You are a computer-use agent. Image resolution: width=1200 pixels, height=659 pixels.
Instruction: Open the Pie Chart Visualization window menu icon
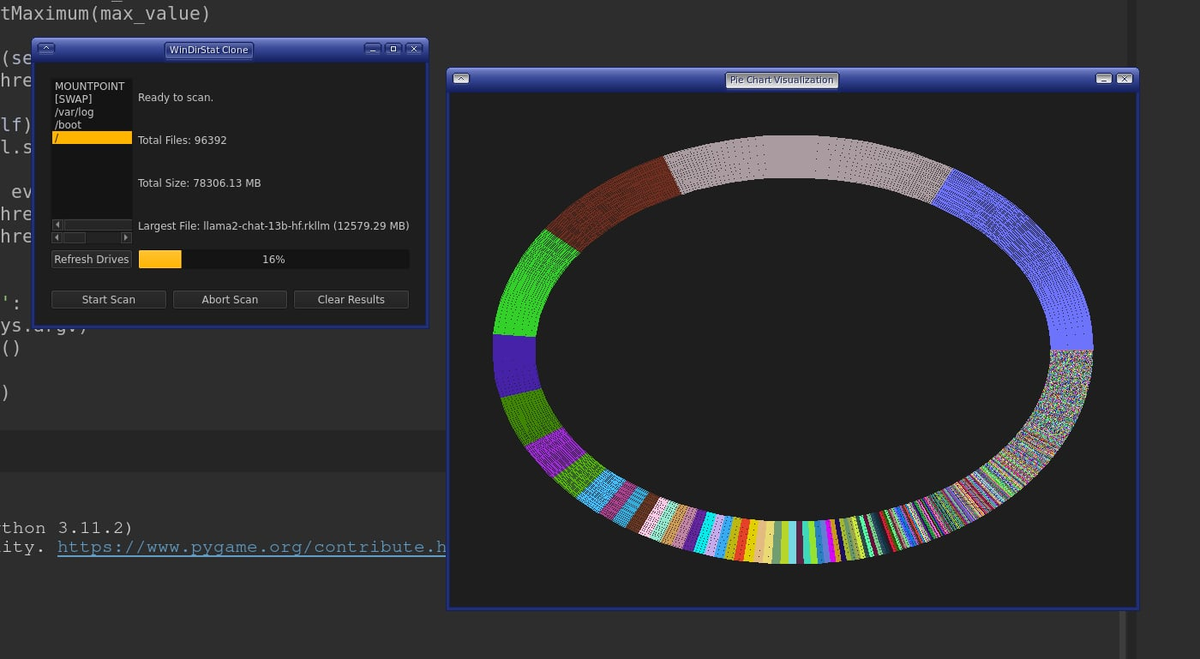461,79
